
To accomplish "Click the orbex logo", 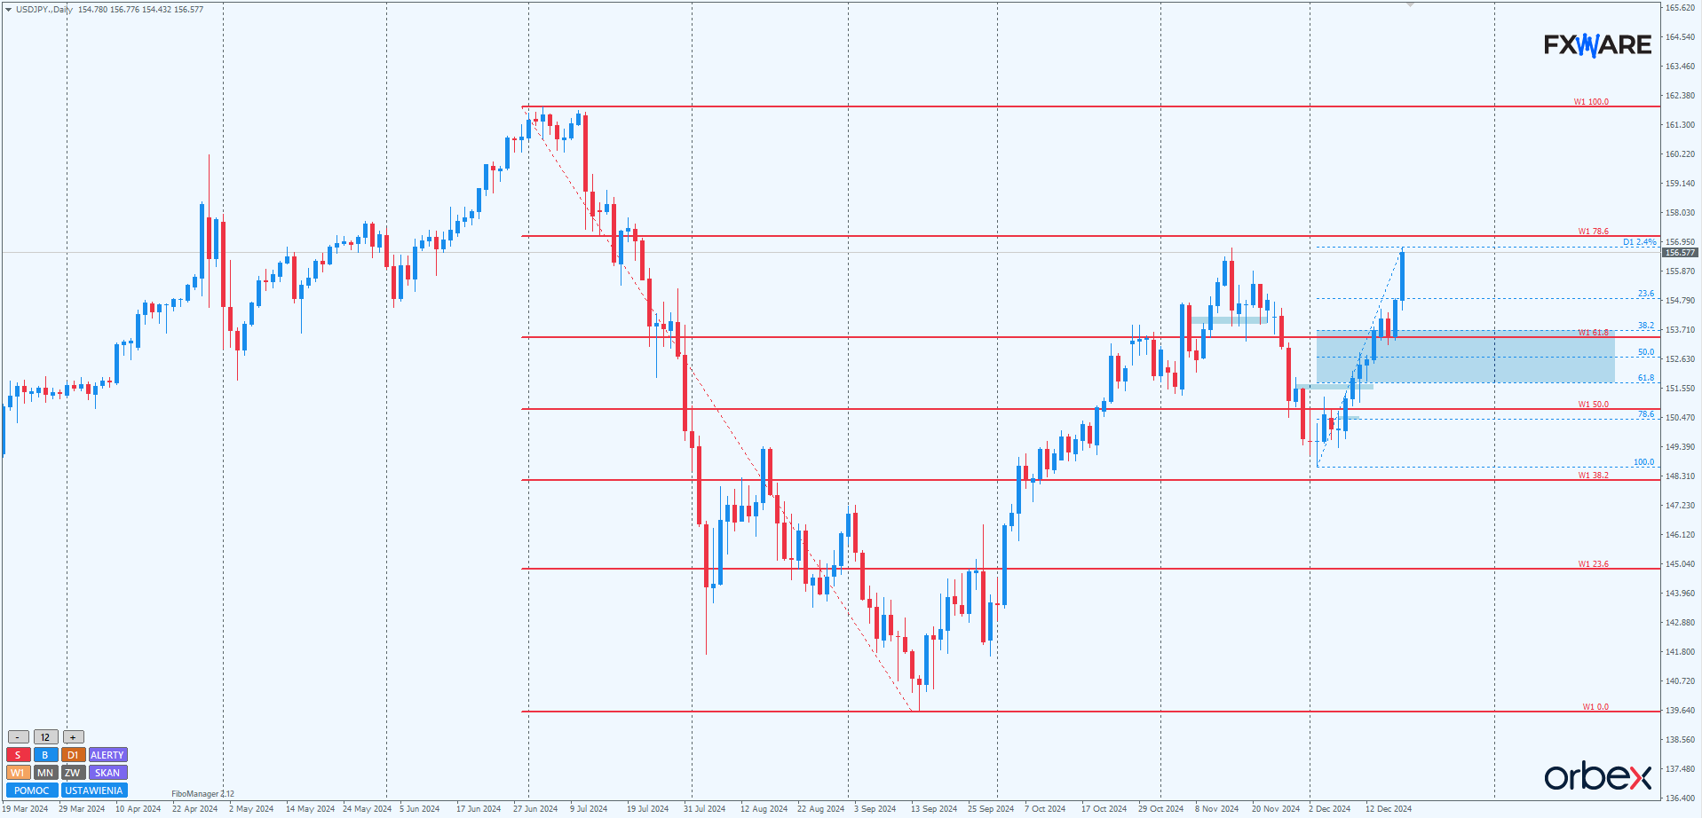I will pyautogui.click(x=1597, y=776).
